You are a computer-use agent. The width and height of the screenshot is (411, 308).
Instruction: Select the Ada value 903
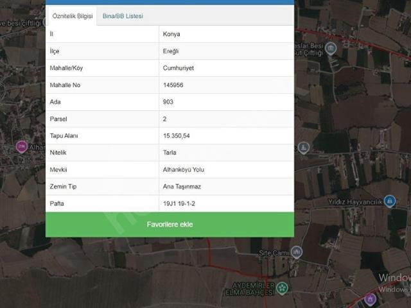pos(168,102)
